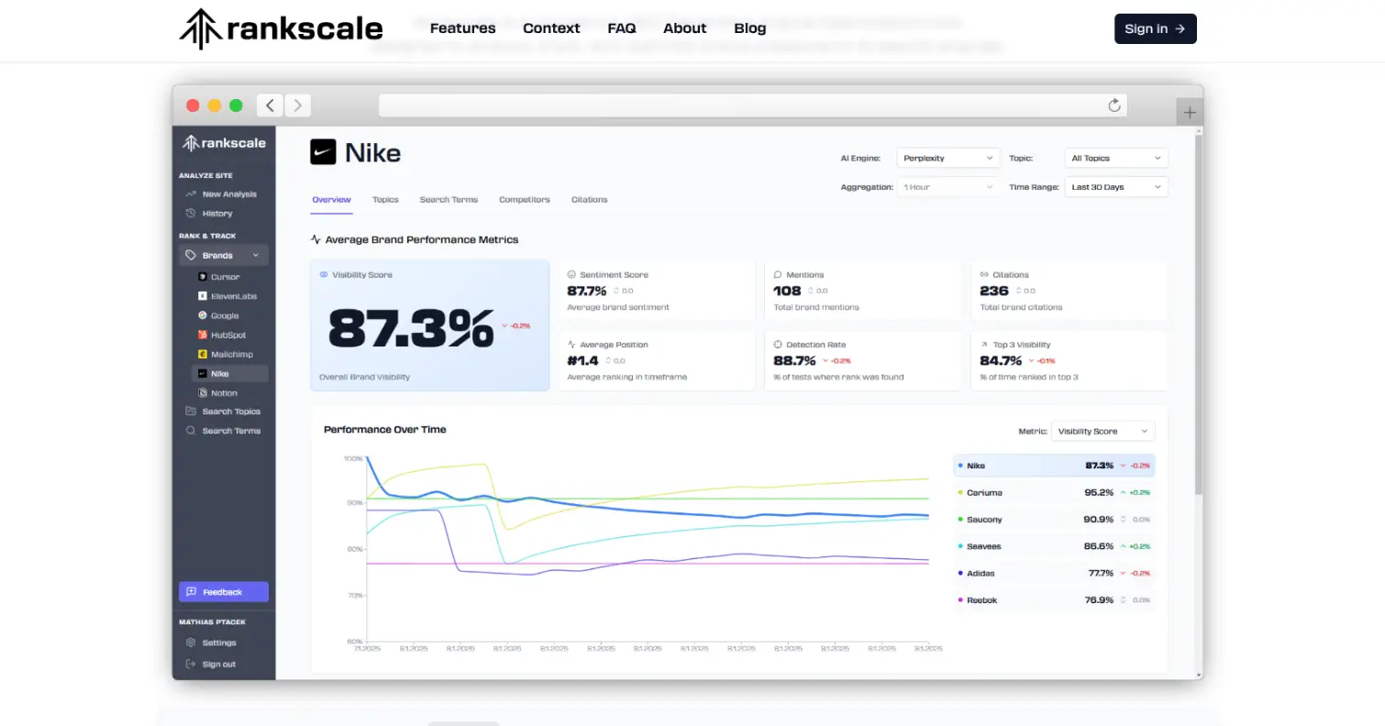Select the Google brand icon
1385x726 pixels.
pyautogui.click(x=203, y=315)
